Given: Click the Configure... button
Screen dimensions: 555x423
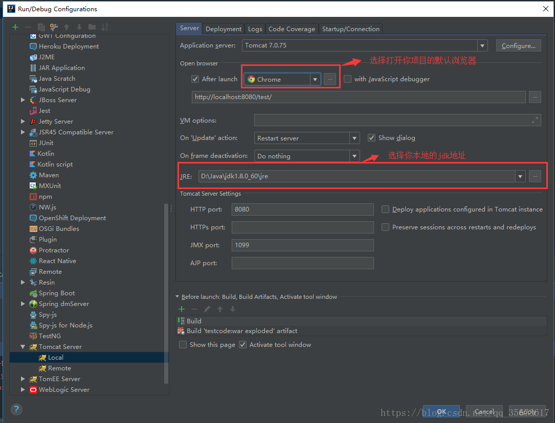Looking at the screenshot, I should [519, 45].
